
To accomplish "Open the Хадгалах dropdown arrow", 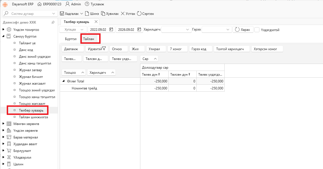I will point(82,14).
